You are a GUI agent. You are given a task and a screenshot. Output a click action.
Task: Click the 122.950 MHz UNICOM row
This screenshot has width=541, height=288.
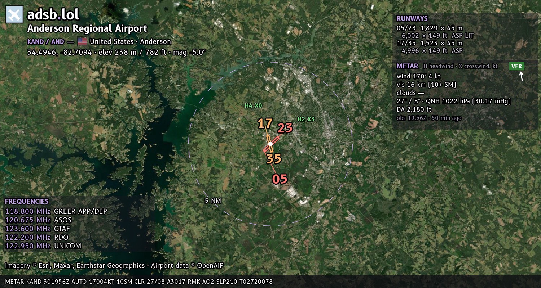(x=43, y=246)
